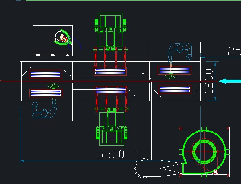Select the lower-left blue gradient lamp bars
This screenshot has width=241, height=184.
coord(45,93)
